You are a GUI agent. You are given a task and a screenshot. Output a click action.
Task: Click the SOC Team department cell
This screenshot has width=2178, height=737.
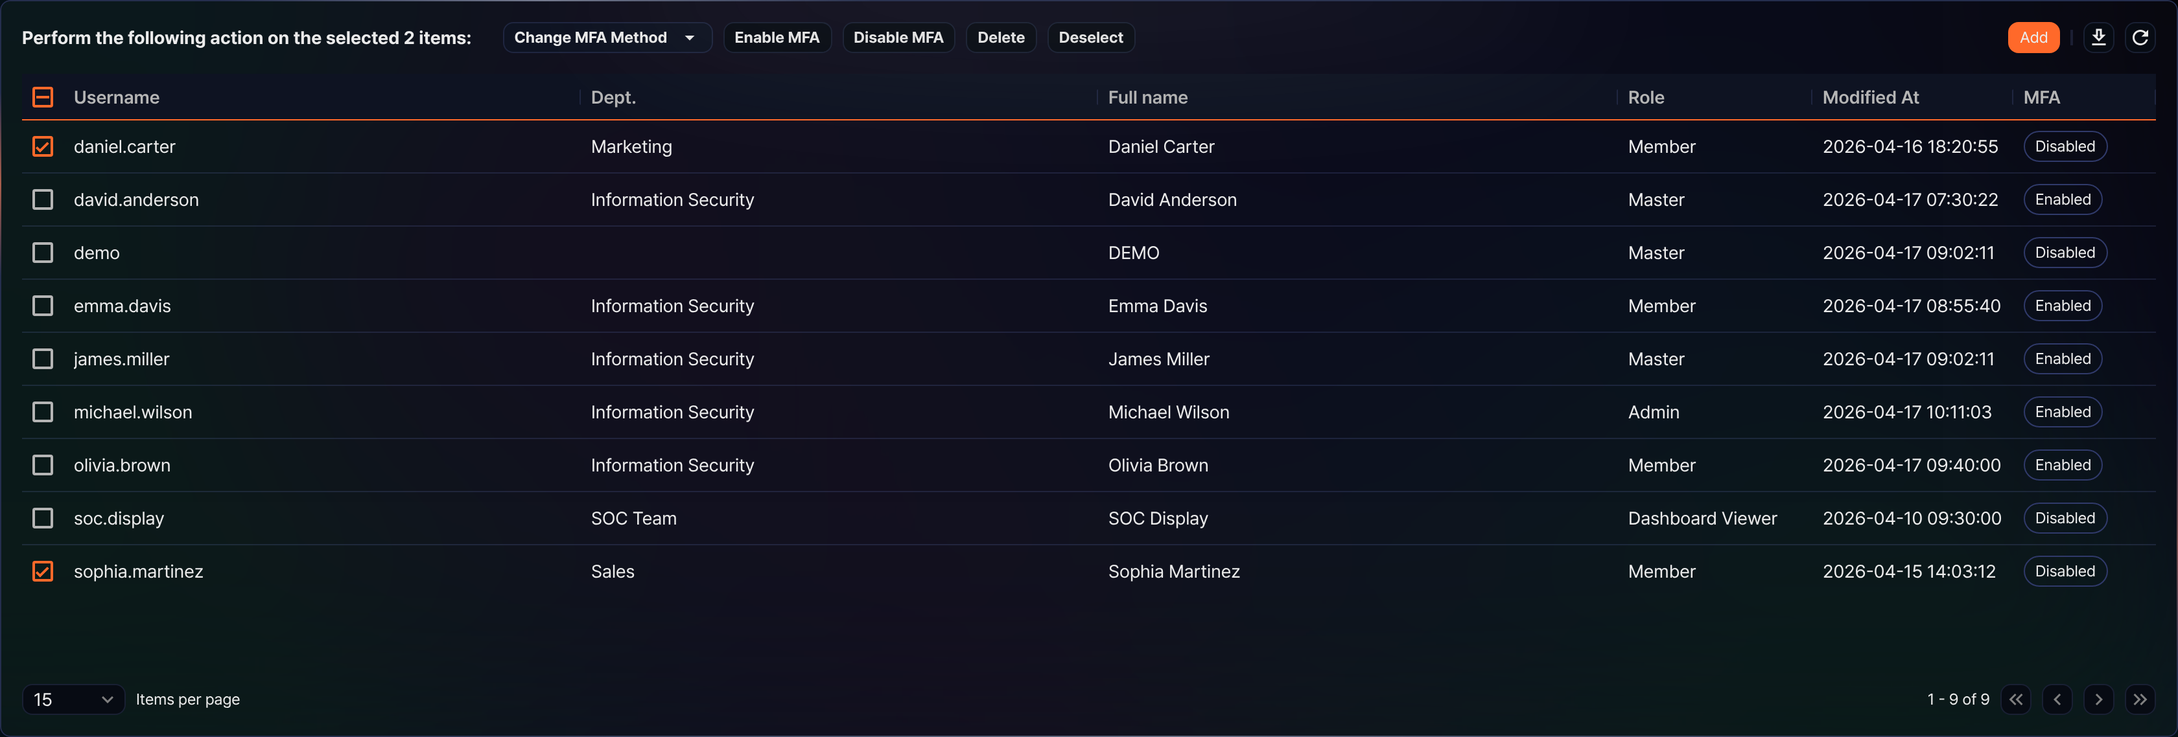633,518
